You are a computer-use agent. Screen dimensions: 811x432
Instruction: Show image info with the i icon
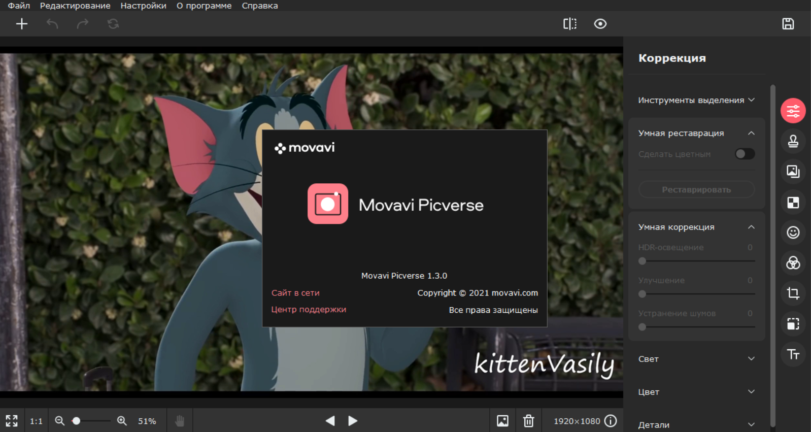[x=611, y=421]
